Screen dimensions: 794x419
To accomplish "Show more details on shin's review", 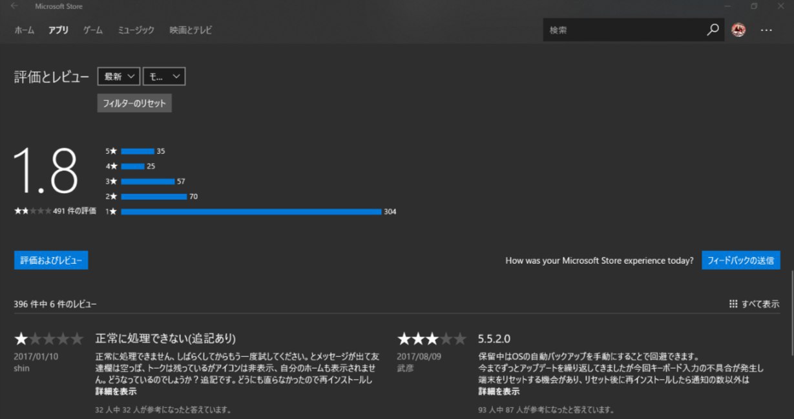I will pyautogui.click(x=116, y=391).
